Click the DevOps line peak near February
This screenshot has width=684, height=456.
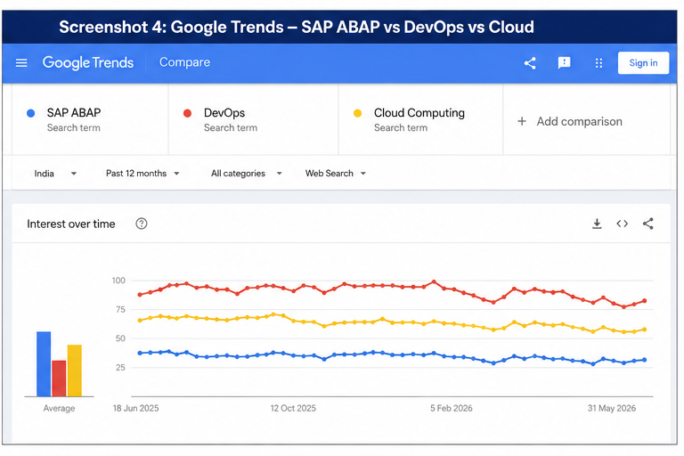[x=434, y=282]
